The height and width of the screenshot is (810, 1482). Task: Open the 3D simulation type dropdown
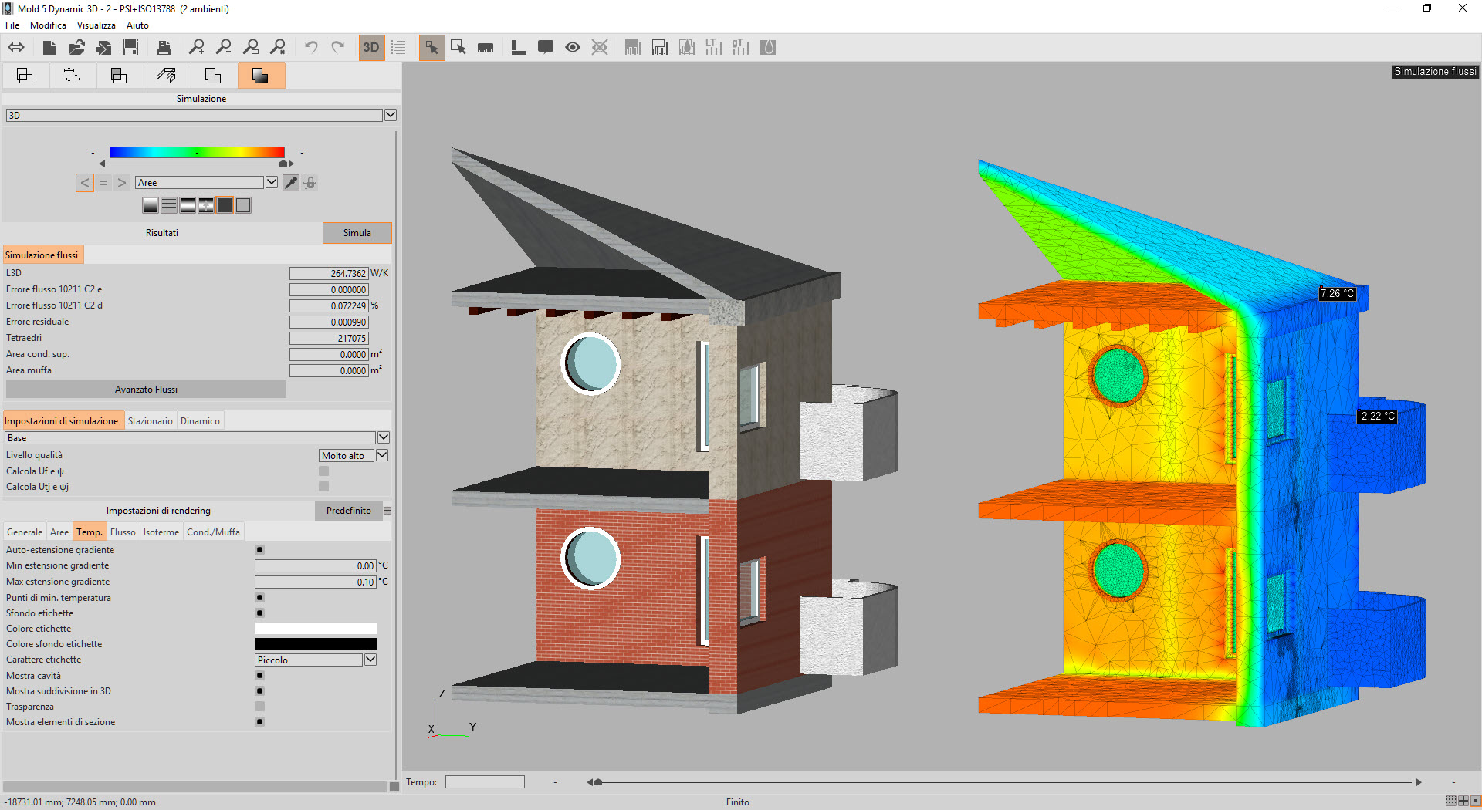pos(390,115)
